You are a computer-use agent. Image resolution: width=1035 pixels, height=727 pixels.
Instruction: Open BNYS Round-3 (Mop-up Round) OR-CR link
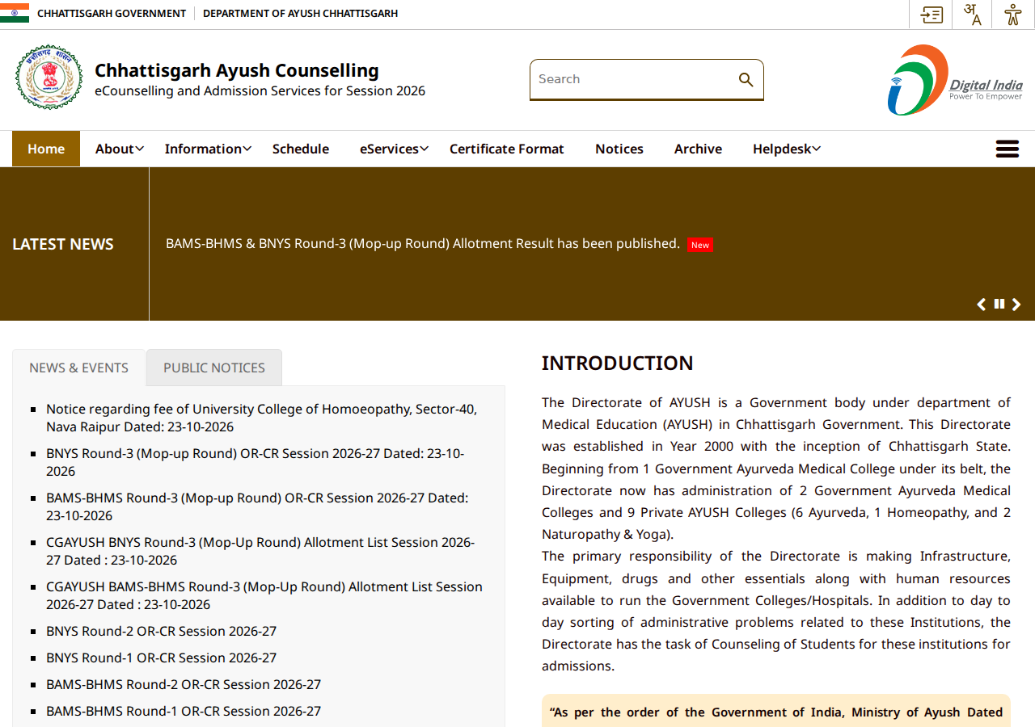click(255, 462)
